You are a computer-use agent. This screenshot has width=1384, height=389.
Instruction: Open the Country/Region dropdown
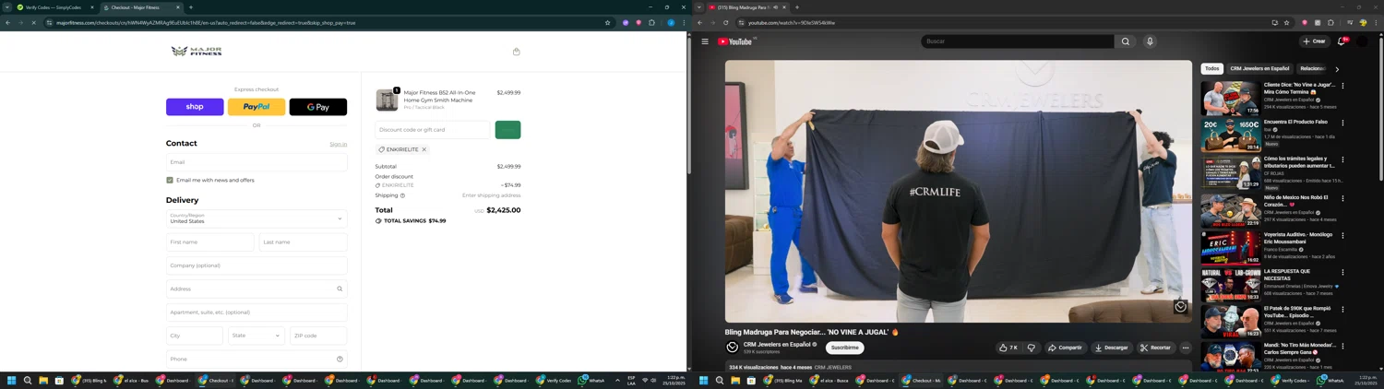tap(257, 218)
